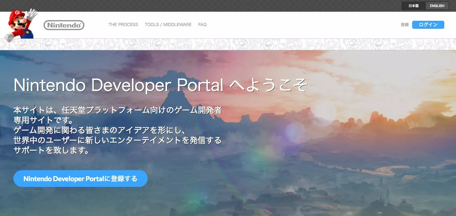Click text '専用サイトです。'

coord(44,120)
